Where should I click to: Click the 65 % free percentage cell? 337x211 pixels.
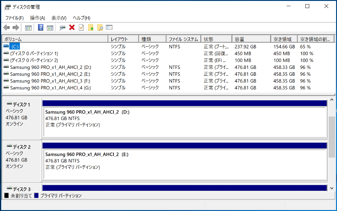point(305,46)
